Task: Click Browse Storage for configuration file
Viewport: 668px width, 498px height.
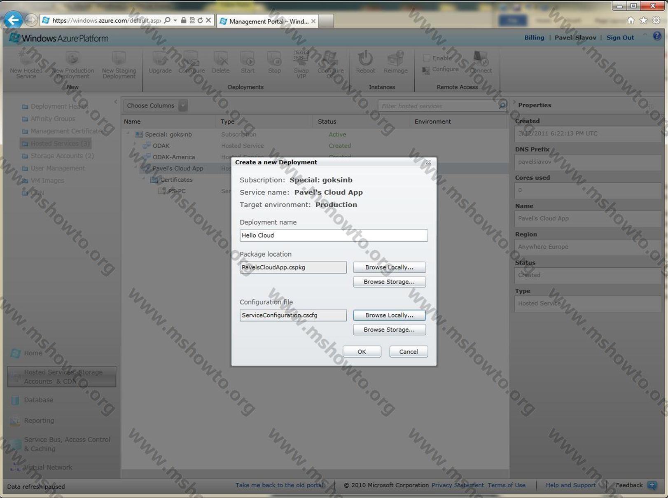Action: tap(389, 330)
